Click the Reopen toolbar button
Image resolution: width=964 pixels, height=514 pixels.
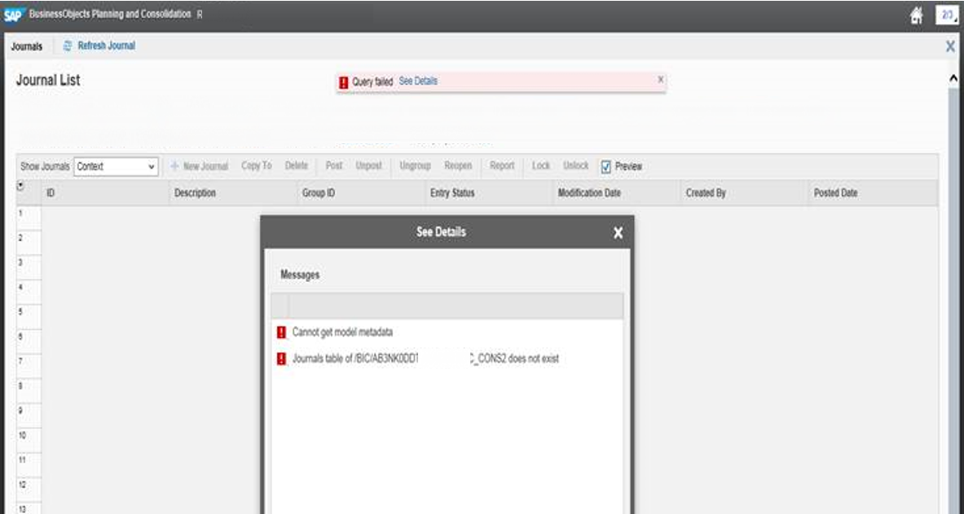[458, 166]
